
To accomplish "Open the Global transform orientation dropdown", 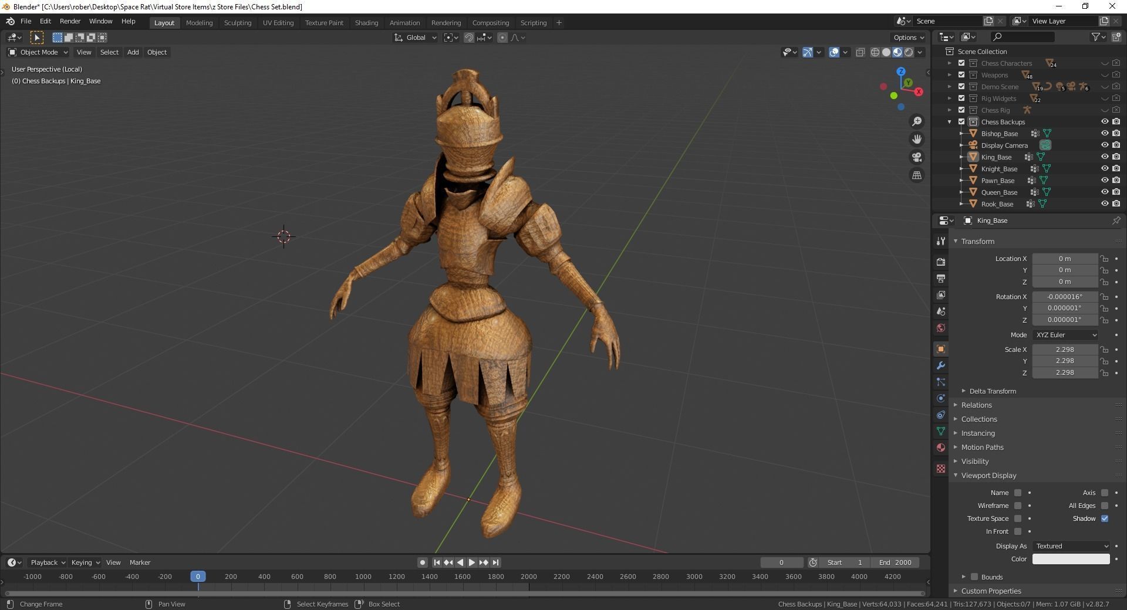I will coord(416,38).
